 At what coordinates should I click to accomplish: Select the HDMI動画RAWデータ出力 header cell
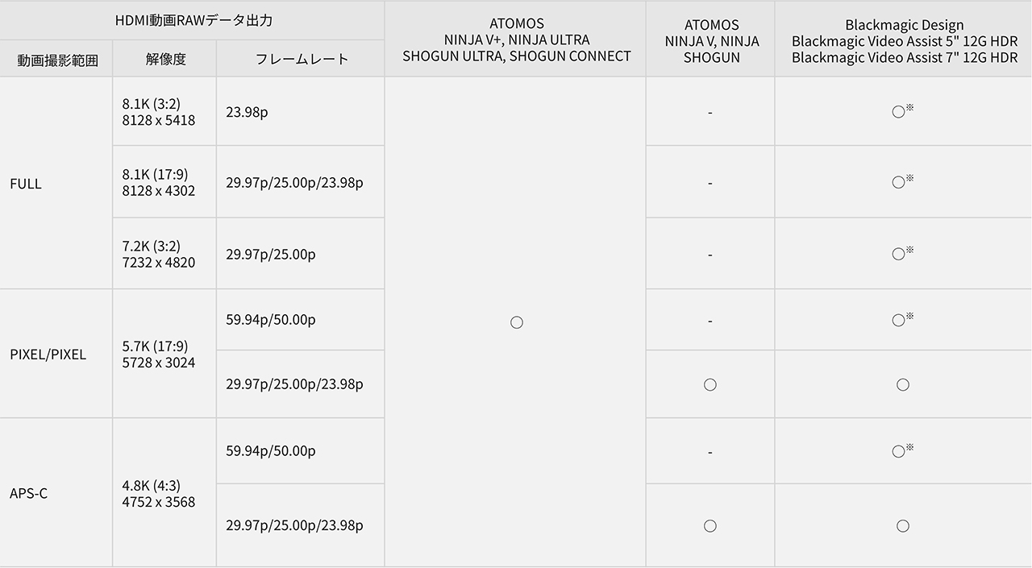click(192, 20)
